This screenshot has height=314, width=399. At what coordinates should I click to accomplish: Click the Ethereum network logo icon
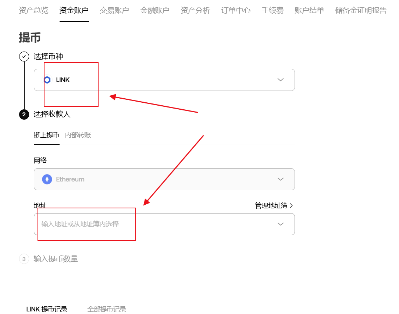pos(47,179)
